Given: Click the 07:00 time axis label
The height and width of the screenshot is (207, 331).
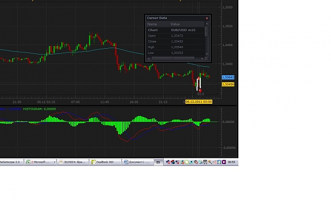Looking at the screenshot, I should coord(75,102).
